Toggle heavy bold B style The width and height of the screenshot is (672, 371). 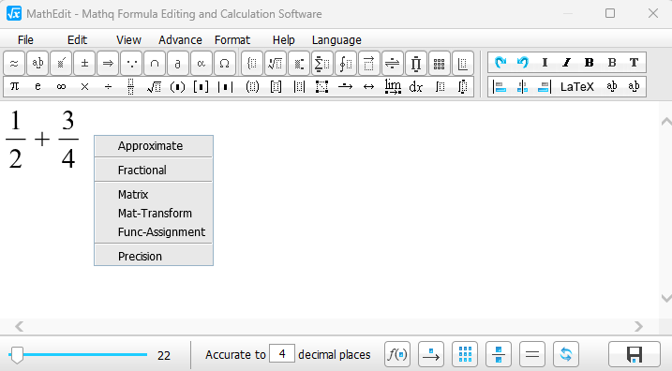(589, 63)
